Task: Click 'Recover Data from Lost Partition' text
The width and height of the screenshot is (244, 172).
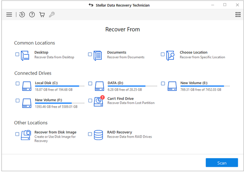Action: [131, 103]
